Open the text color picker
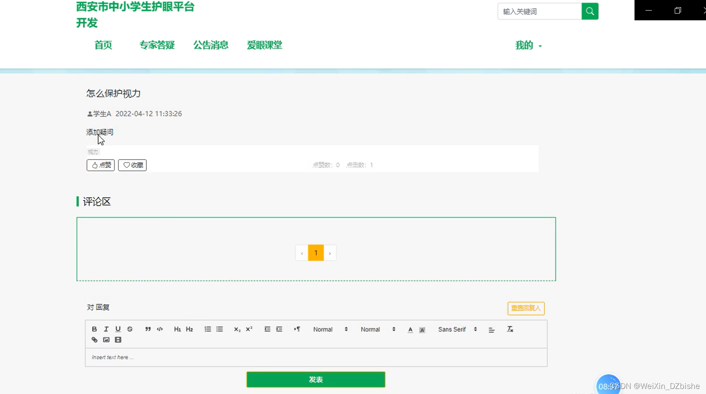Screen dimensions: 706x394 pyautogui.click(x=410, y=330)
